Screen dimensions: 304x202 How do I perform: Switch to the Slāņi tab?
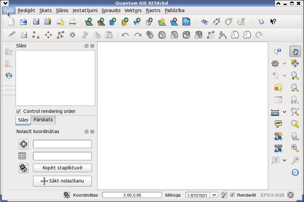click(x=23, y=120)
